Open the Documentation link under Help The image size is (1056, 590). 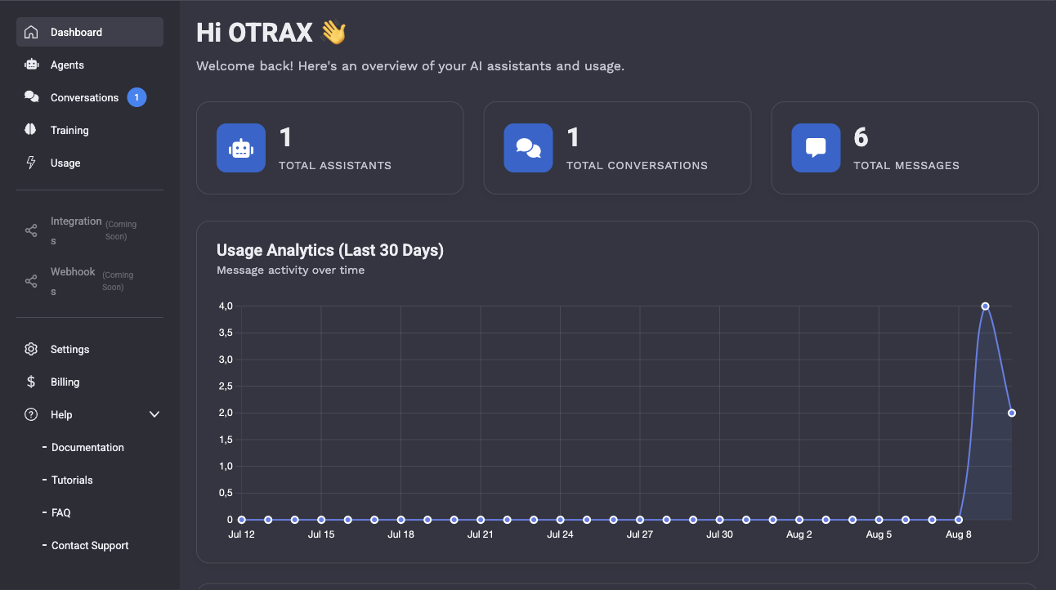point(87,448)
